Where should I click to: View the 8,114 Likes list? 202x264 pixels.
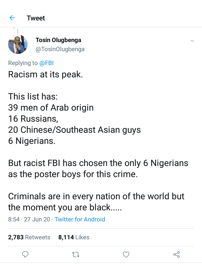pyautogui.click(x=74, y=237)
